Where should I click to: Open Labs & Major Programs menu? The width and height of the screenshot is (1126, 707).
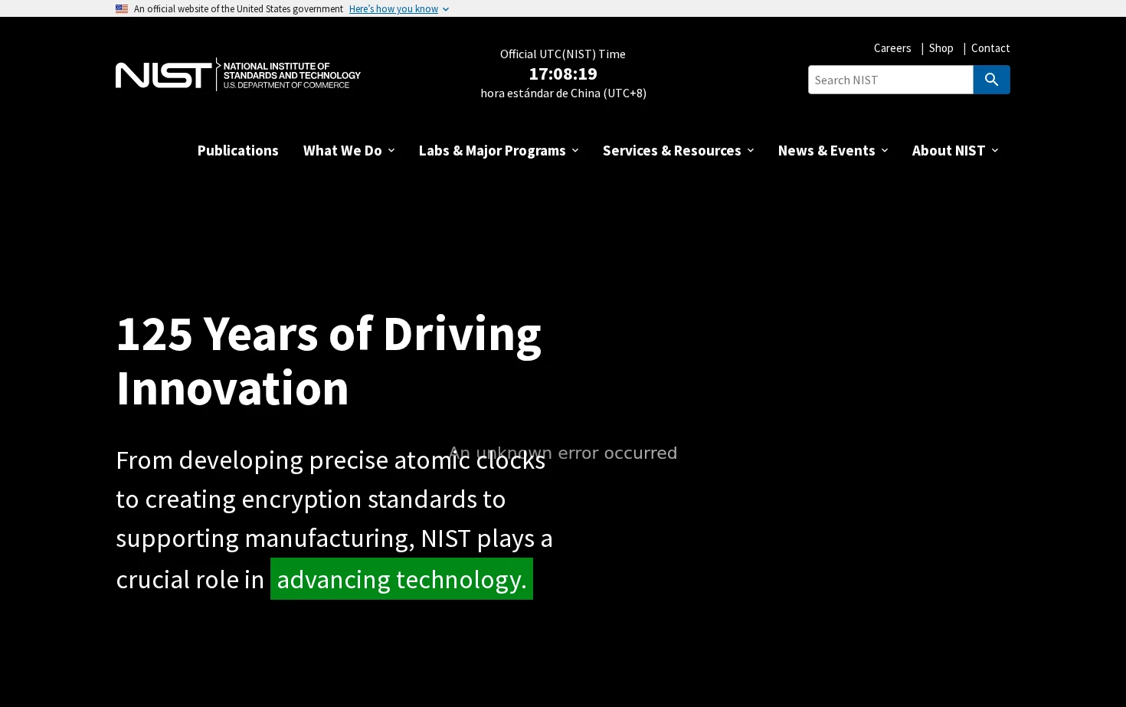pos(493,150)
